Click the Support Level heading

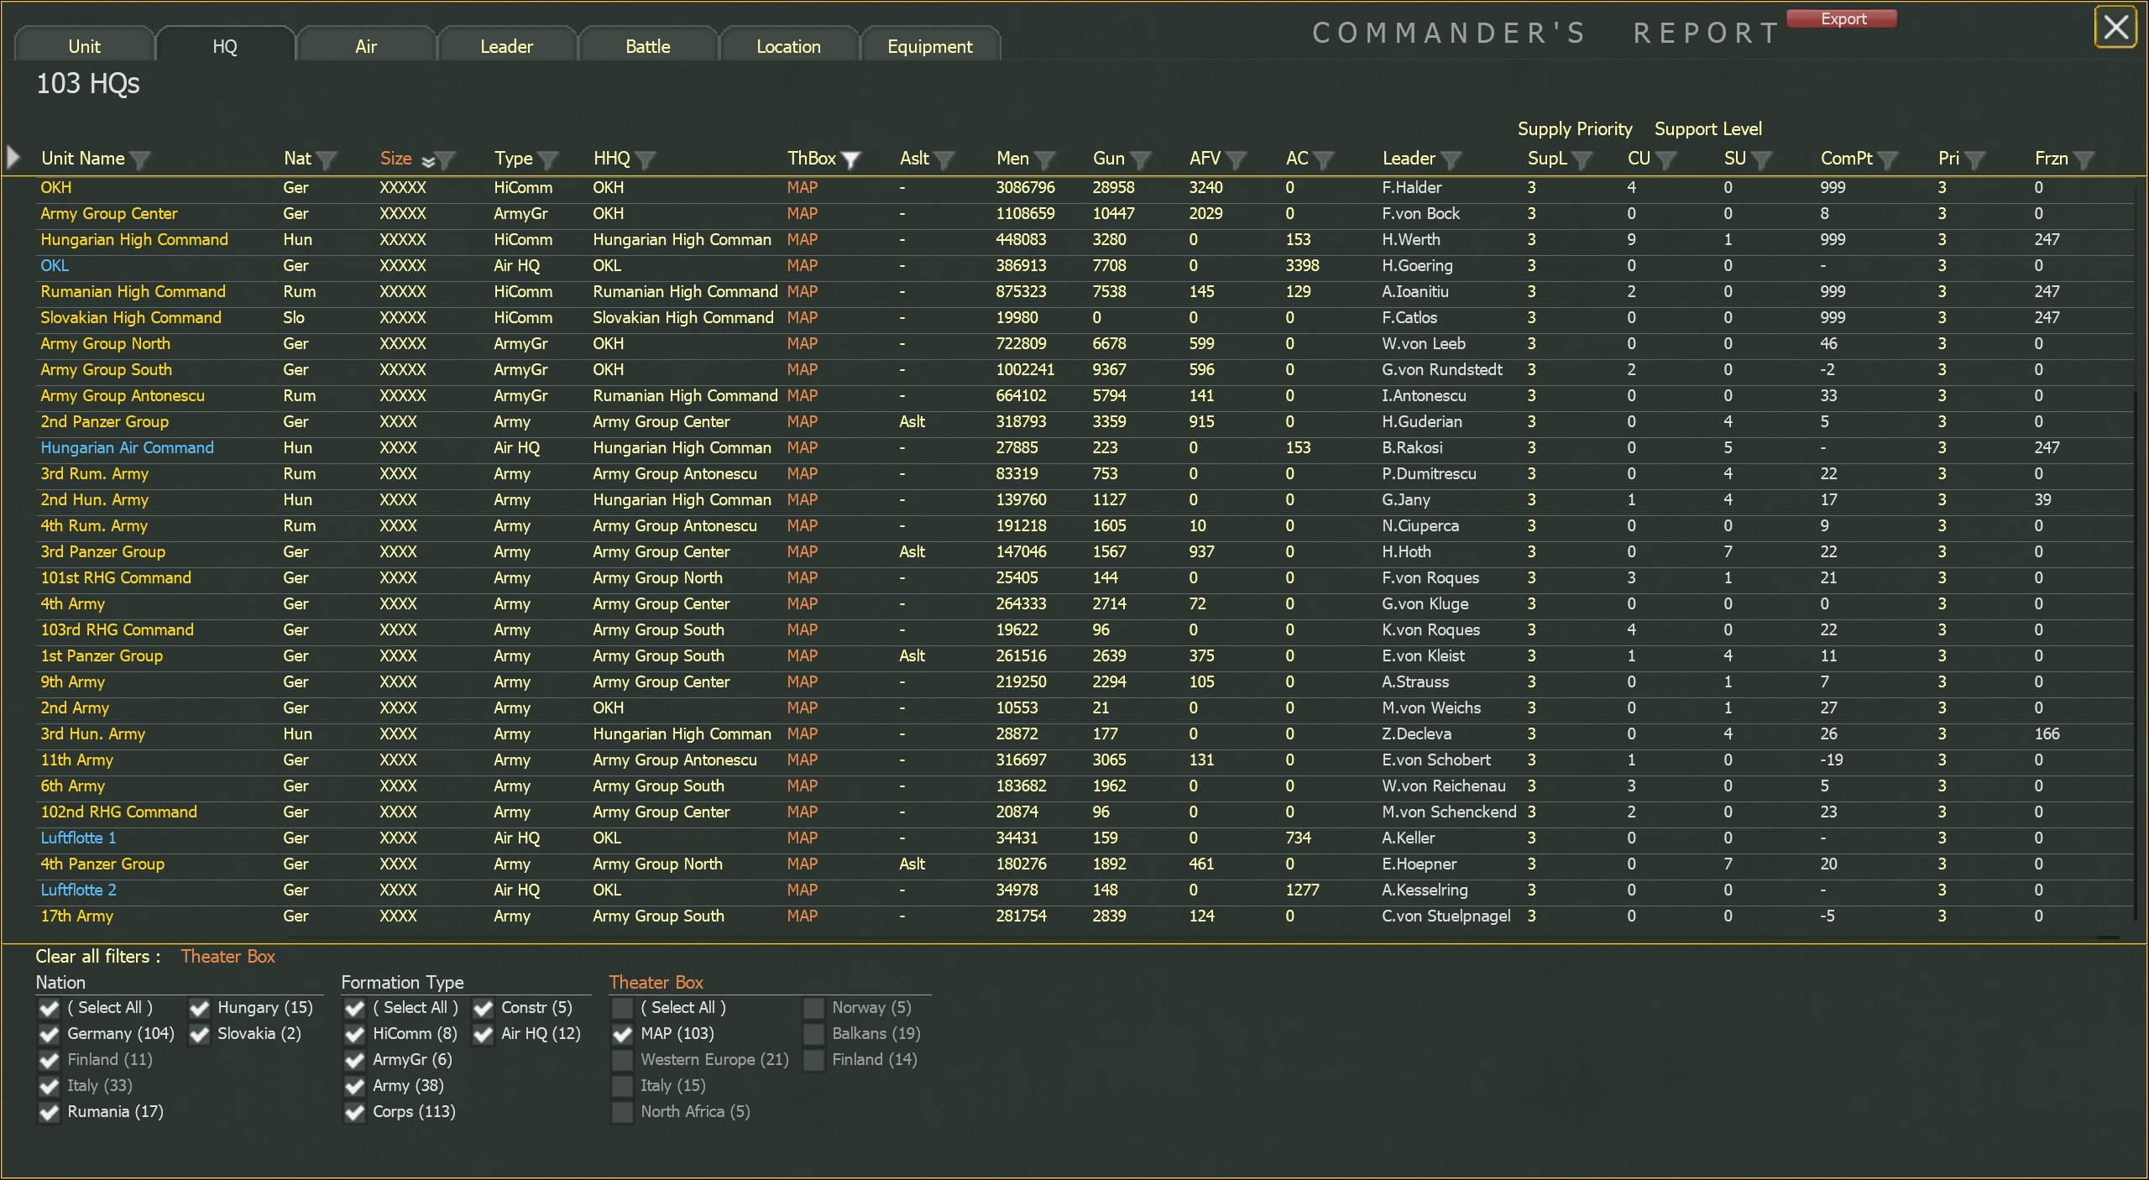1708,128
